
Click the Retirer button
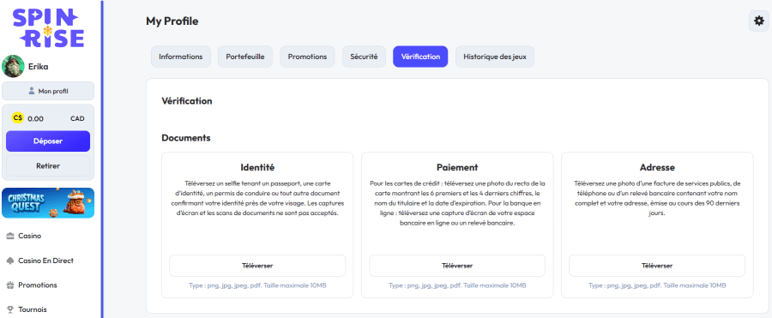(x=48, y=166)
